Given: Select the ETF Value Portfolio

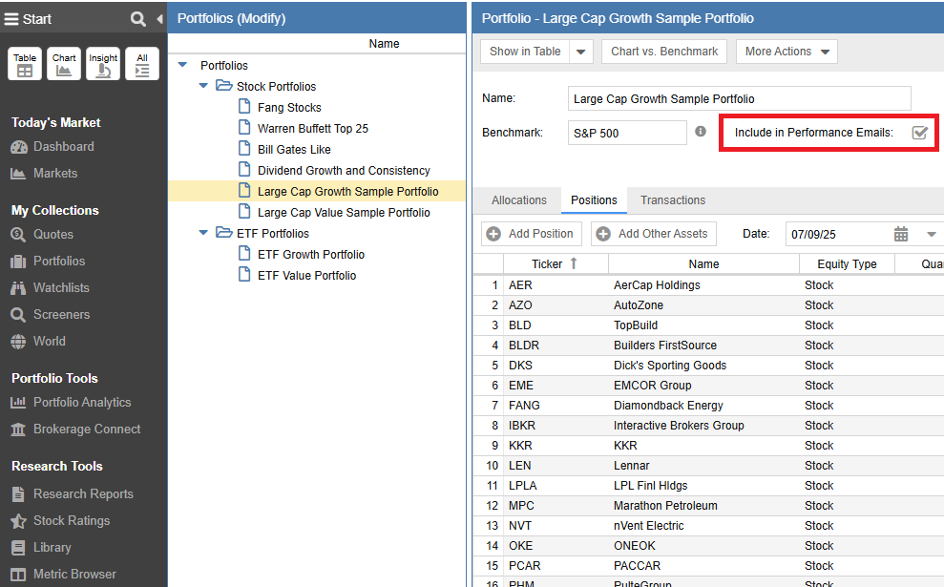Looking at the screenshot, I should [x=306, y=276].
